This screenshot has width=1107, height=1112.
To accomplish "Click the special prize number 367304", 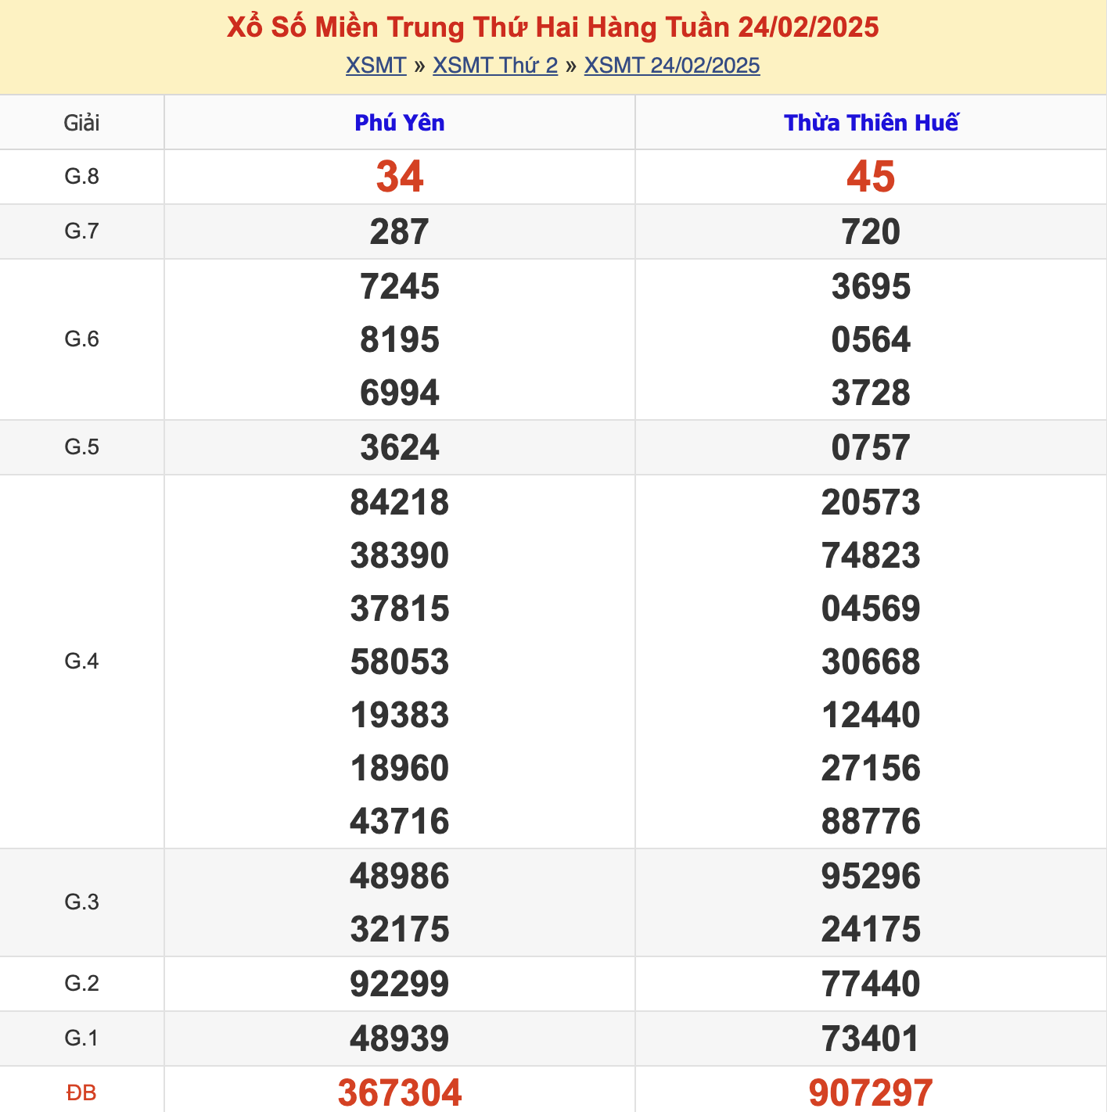I will 400,1092.
